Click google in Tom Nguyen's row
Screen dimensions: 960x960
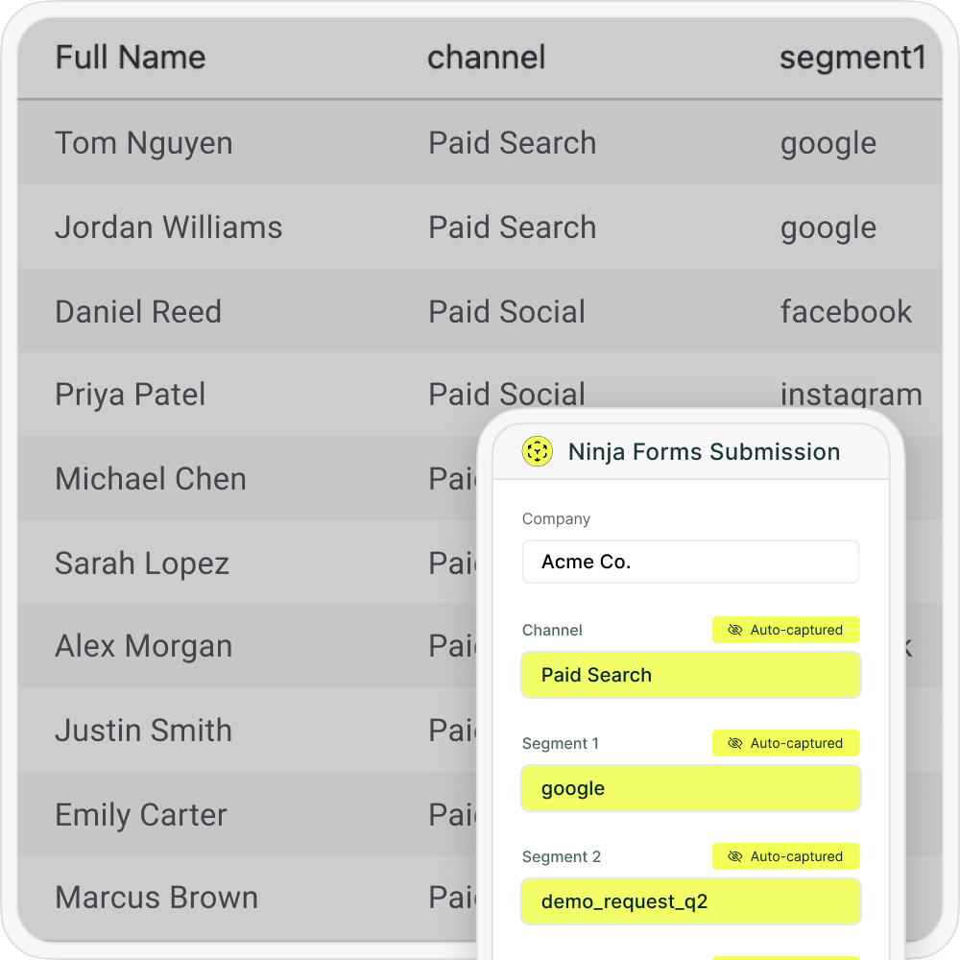tap(828, 144)
